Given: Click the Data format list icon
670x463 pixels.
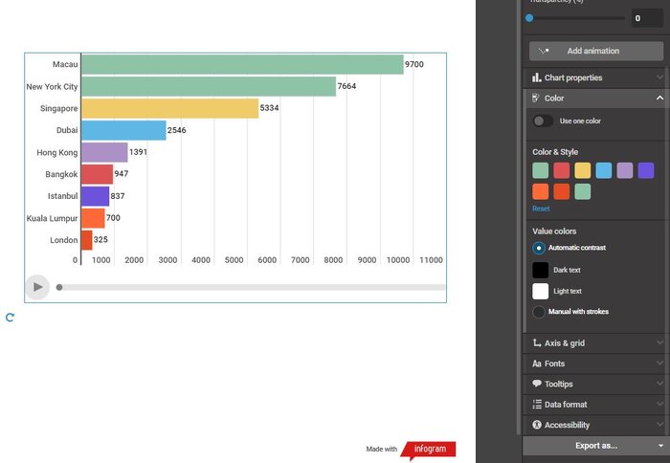Looking at the screenshot, I should 537,405.
